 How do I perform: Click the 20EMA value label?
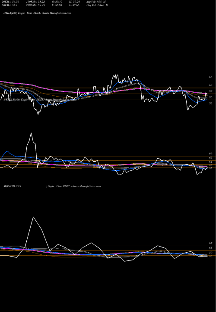coord(10,2)
